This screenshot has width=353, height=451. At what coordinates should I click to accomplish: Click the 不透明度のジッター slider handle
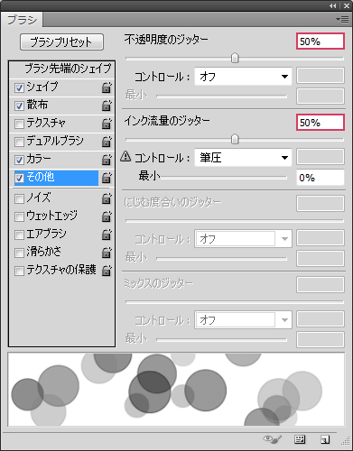[235, 58]
